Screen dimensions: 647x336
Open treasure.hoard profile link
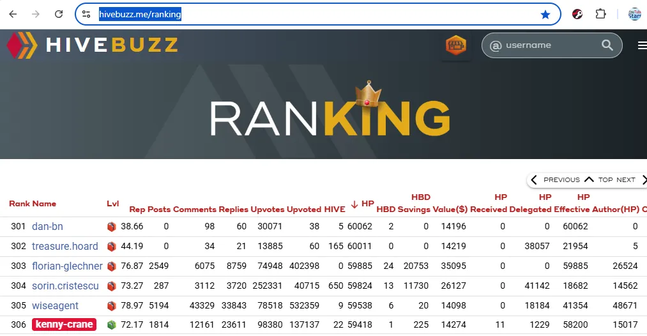click(65, 246)
